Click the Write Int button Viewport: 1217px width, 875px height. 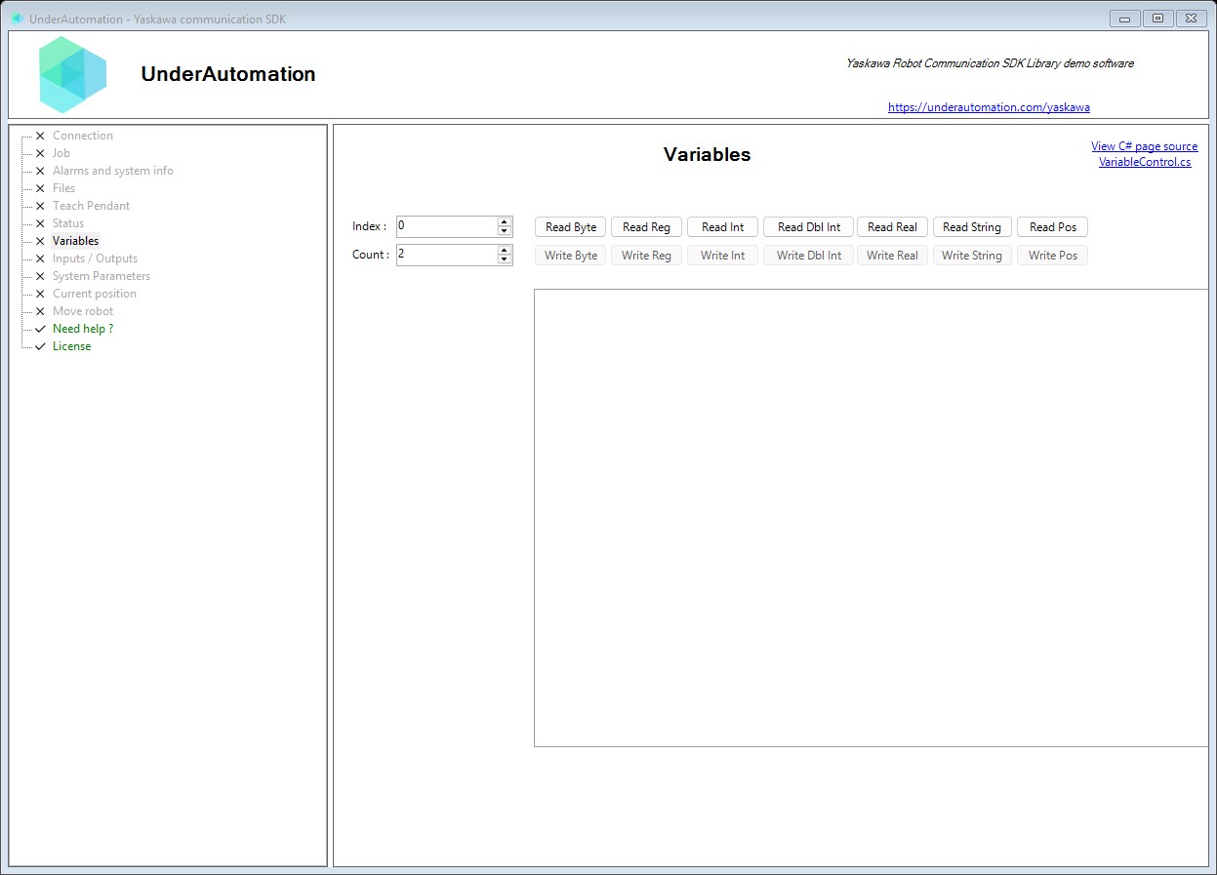[722, 256]
